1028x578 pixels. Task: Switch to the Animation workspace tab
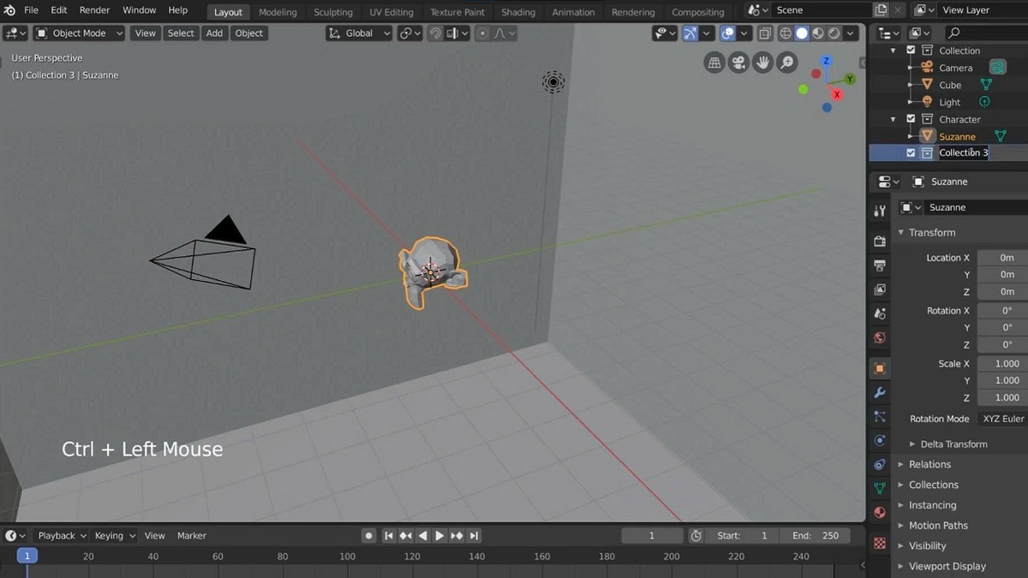[573, 12]
